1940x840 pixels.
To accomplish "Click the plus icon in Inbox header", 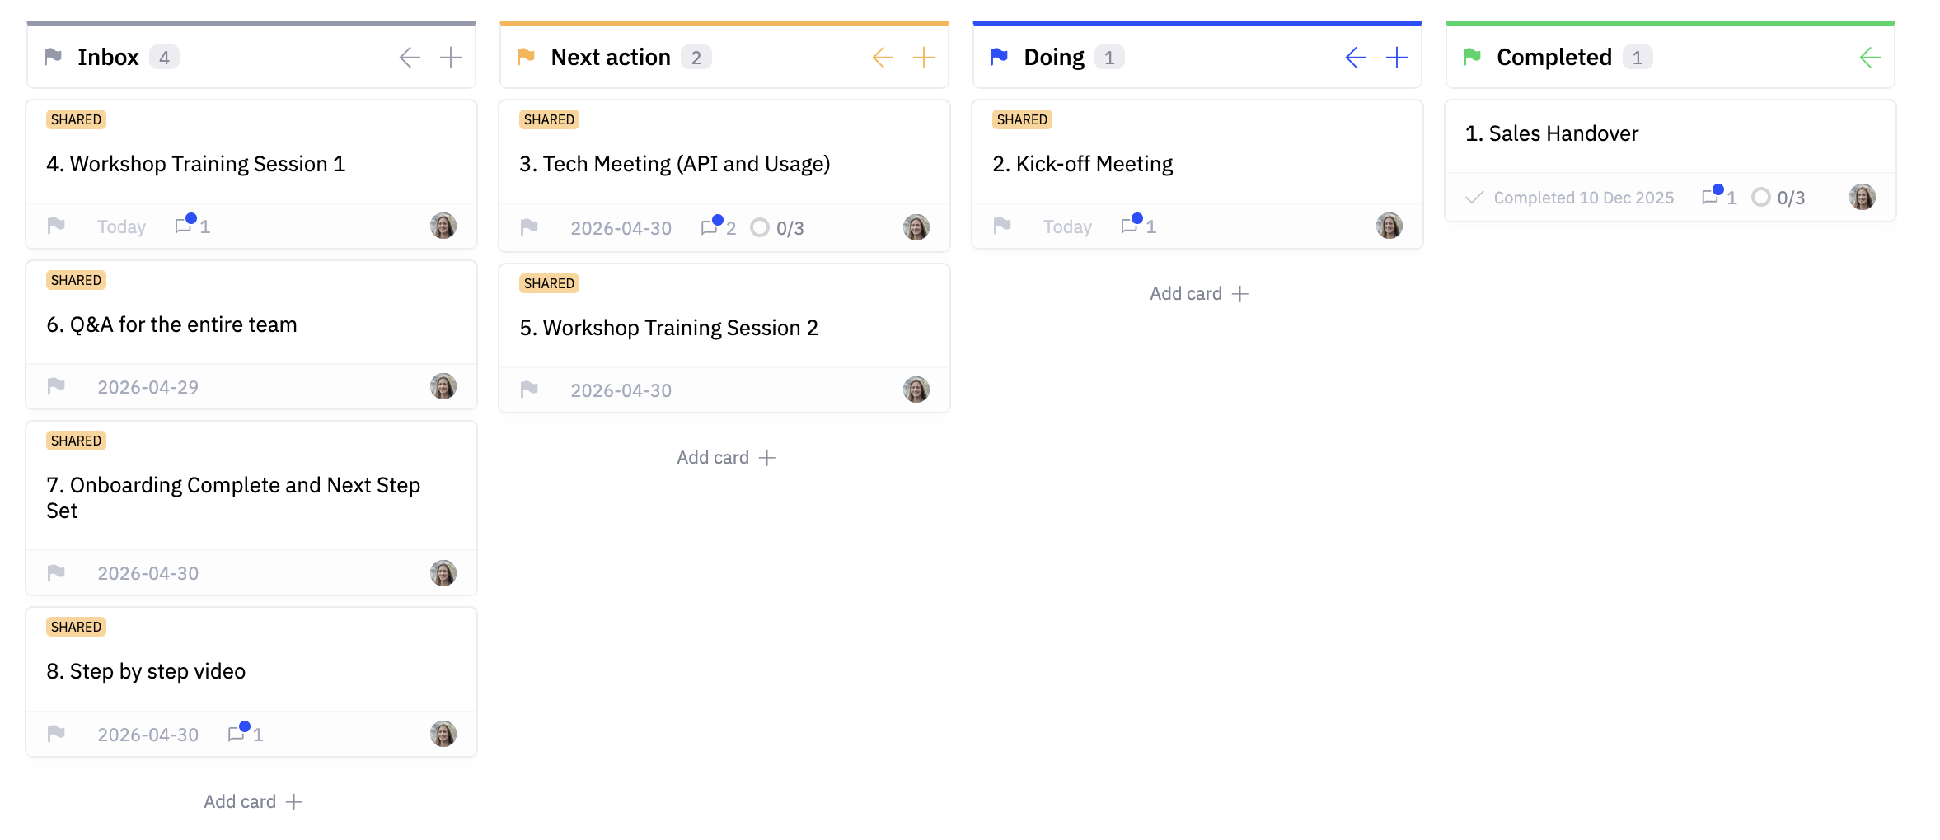I will 450,58.
